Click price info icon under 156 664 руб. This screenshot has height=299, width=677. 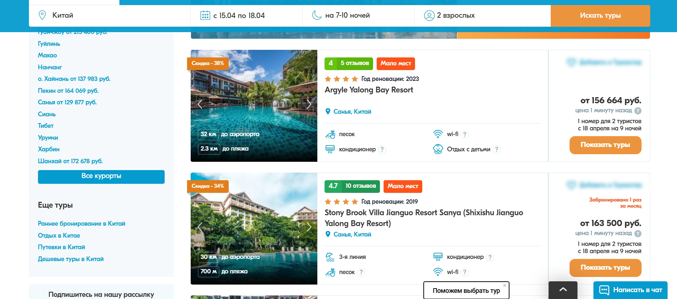point(638,111)
